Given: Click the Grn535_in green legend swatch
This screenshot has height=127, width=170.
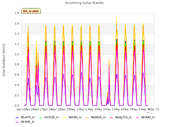Looking at the screenshot, I should click(x=40, y=117).
